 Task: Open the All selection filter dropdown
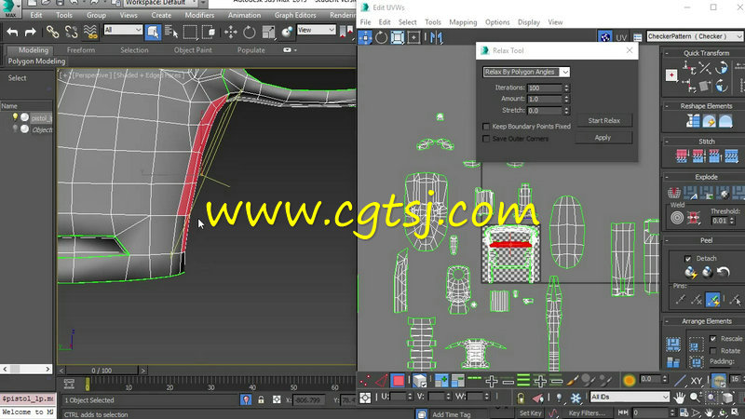123,30
